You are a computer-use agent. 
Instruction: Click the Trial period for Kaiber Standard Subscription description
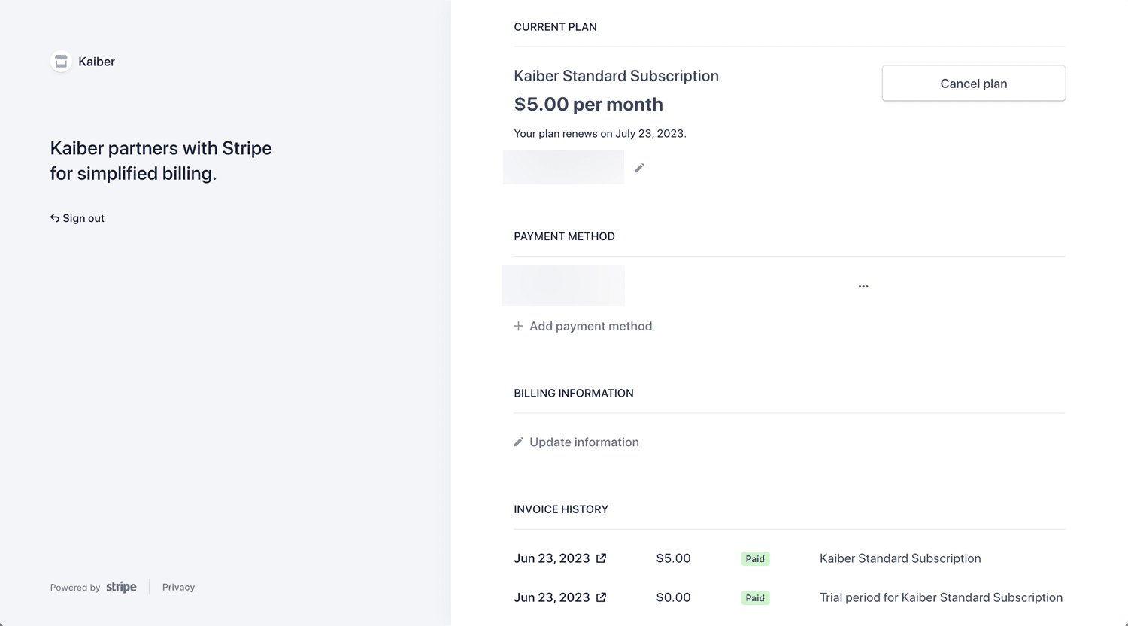941,597
